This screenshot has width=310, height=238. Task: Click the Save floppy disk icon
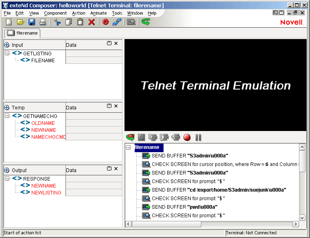[32, 22]
